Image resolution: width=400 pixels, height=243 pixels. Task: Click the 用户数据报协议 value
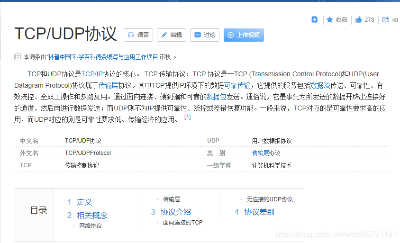tap(272, 141)
